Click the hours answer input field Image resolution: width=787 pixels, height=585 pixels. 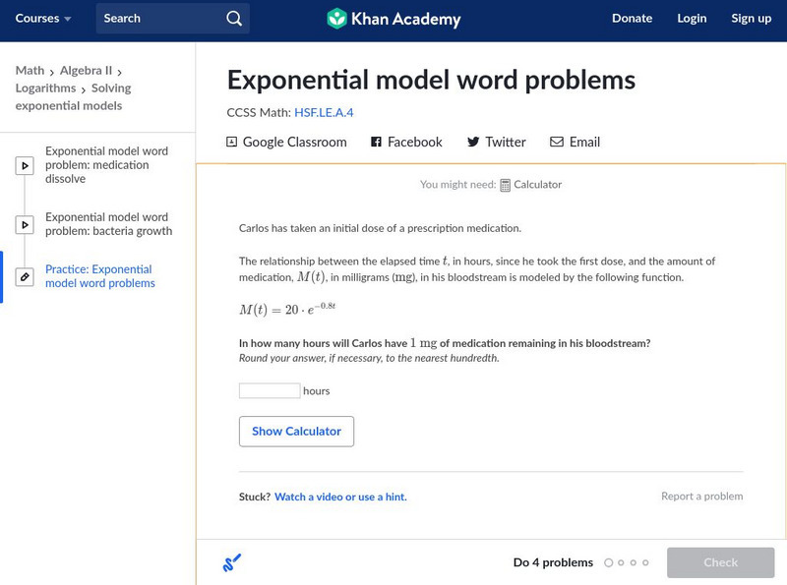(x=270, y=391)
